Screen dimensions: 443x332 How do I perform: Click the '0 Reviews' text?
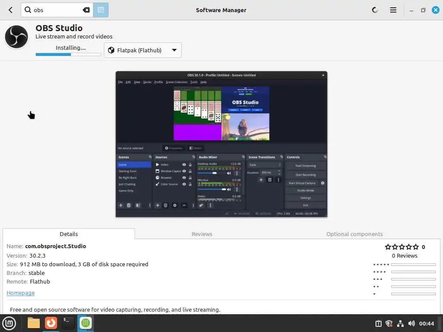point(404,255)
